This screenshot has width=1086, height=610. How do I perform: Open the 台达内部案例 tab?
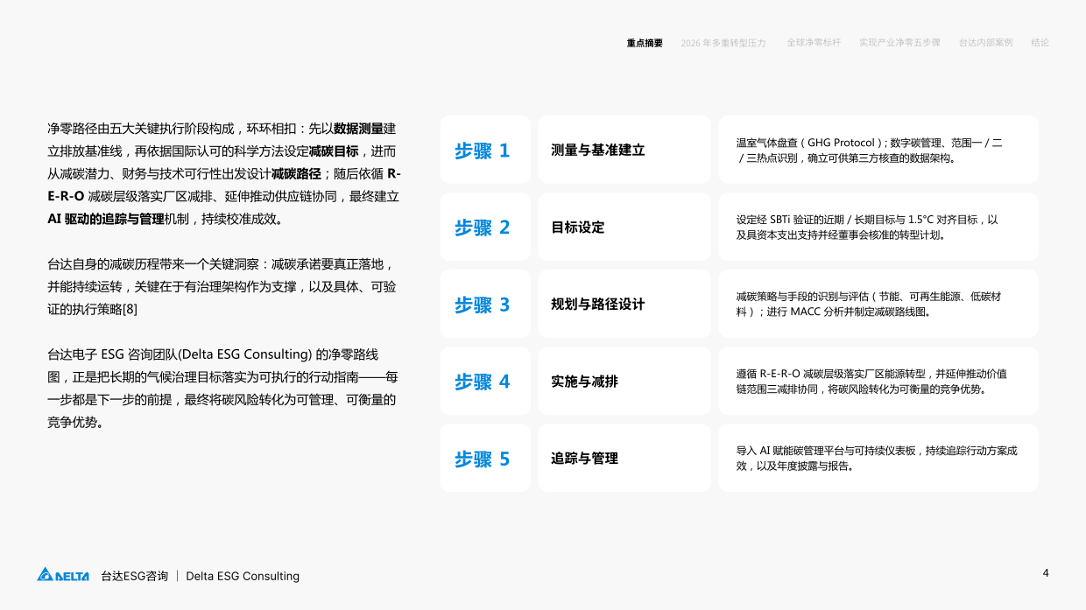point(985,42)
